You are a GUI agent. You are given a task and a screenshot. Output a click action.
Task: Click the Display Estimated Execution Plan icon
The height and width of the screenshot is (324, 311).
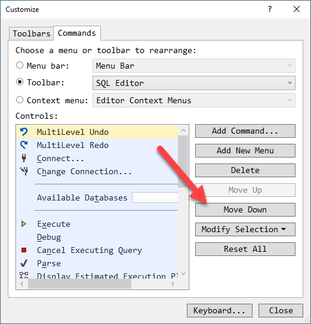[24, 276]
